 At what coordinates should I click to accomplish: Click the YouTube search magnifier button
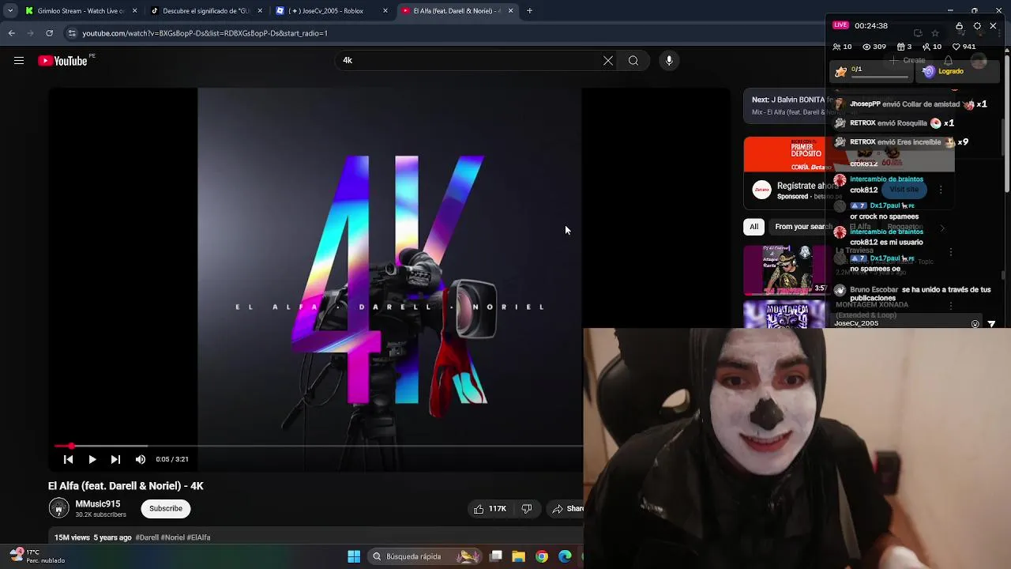[633, 61]
